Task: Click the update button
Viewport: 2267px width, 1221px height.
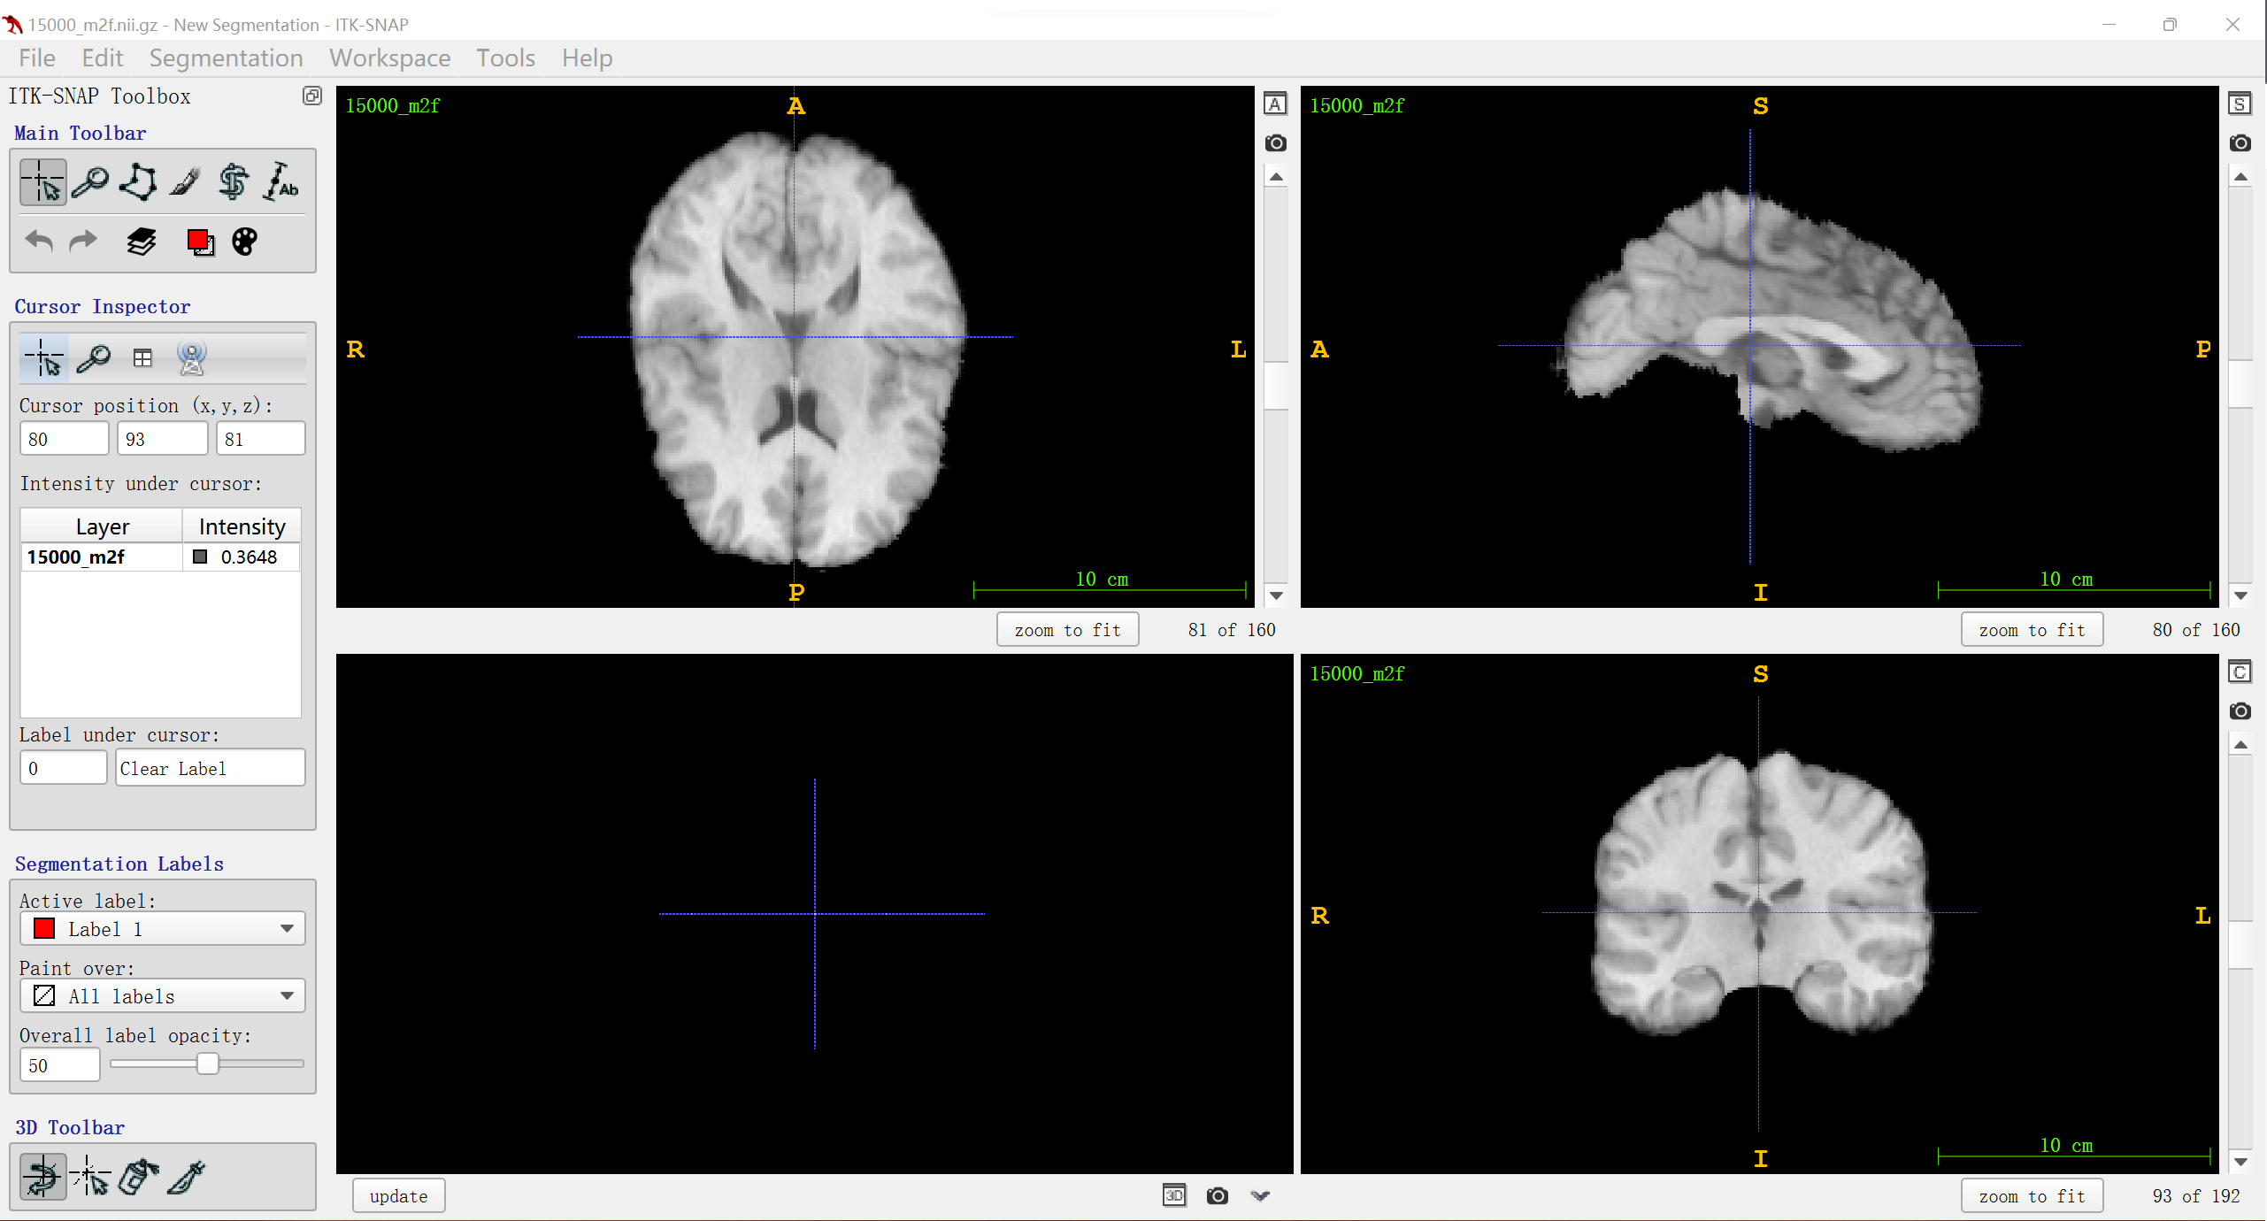Action: (x=398, y=1196)
